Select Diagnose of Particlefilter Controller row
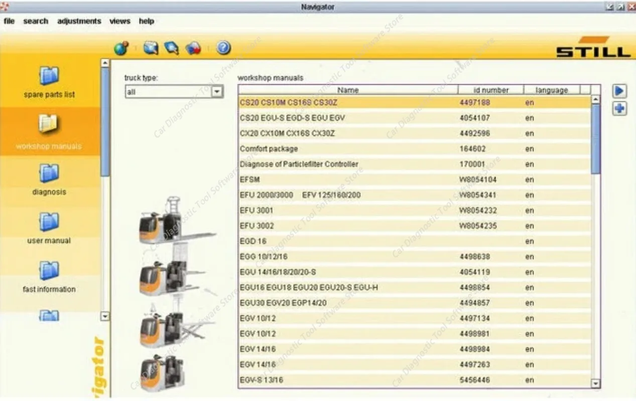This screenshot has width=636, height=401. 415,164
